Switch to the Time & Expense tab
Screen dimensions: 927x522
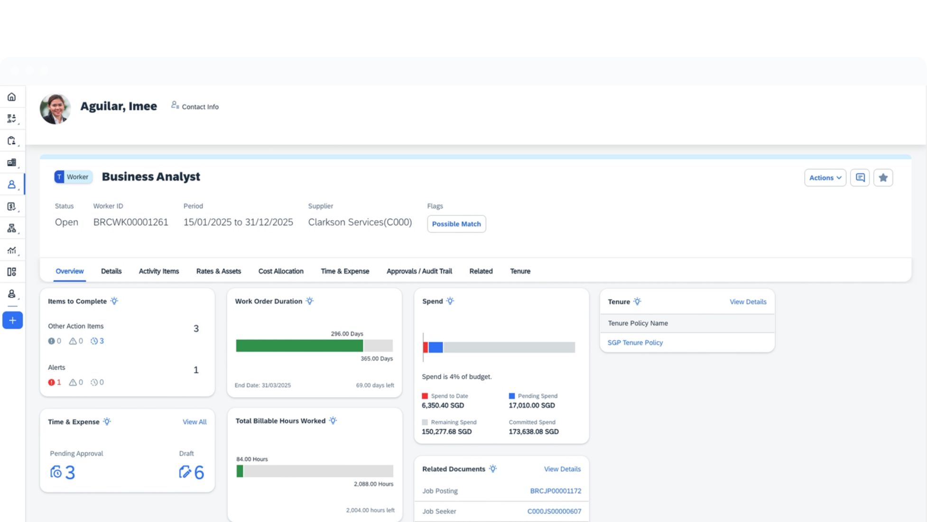[x=345, y=271]
